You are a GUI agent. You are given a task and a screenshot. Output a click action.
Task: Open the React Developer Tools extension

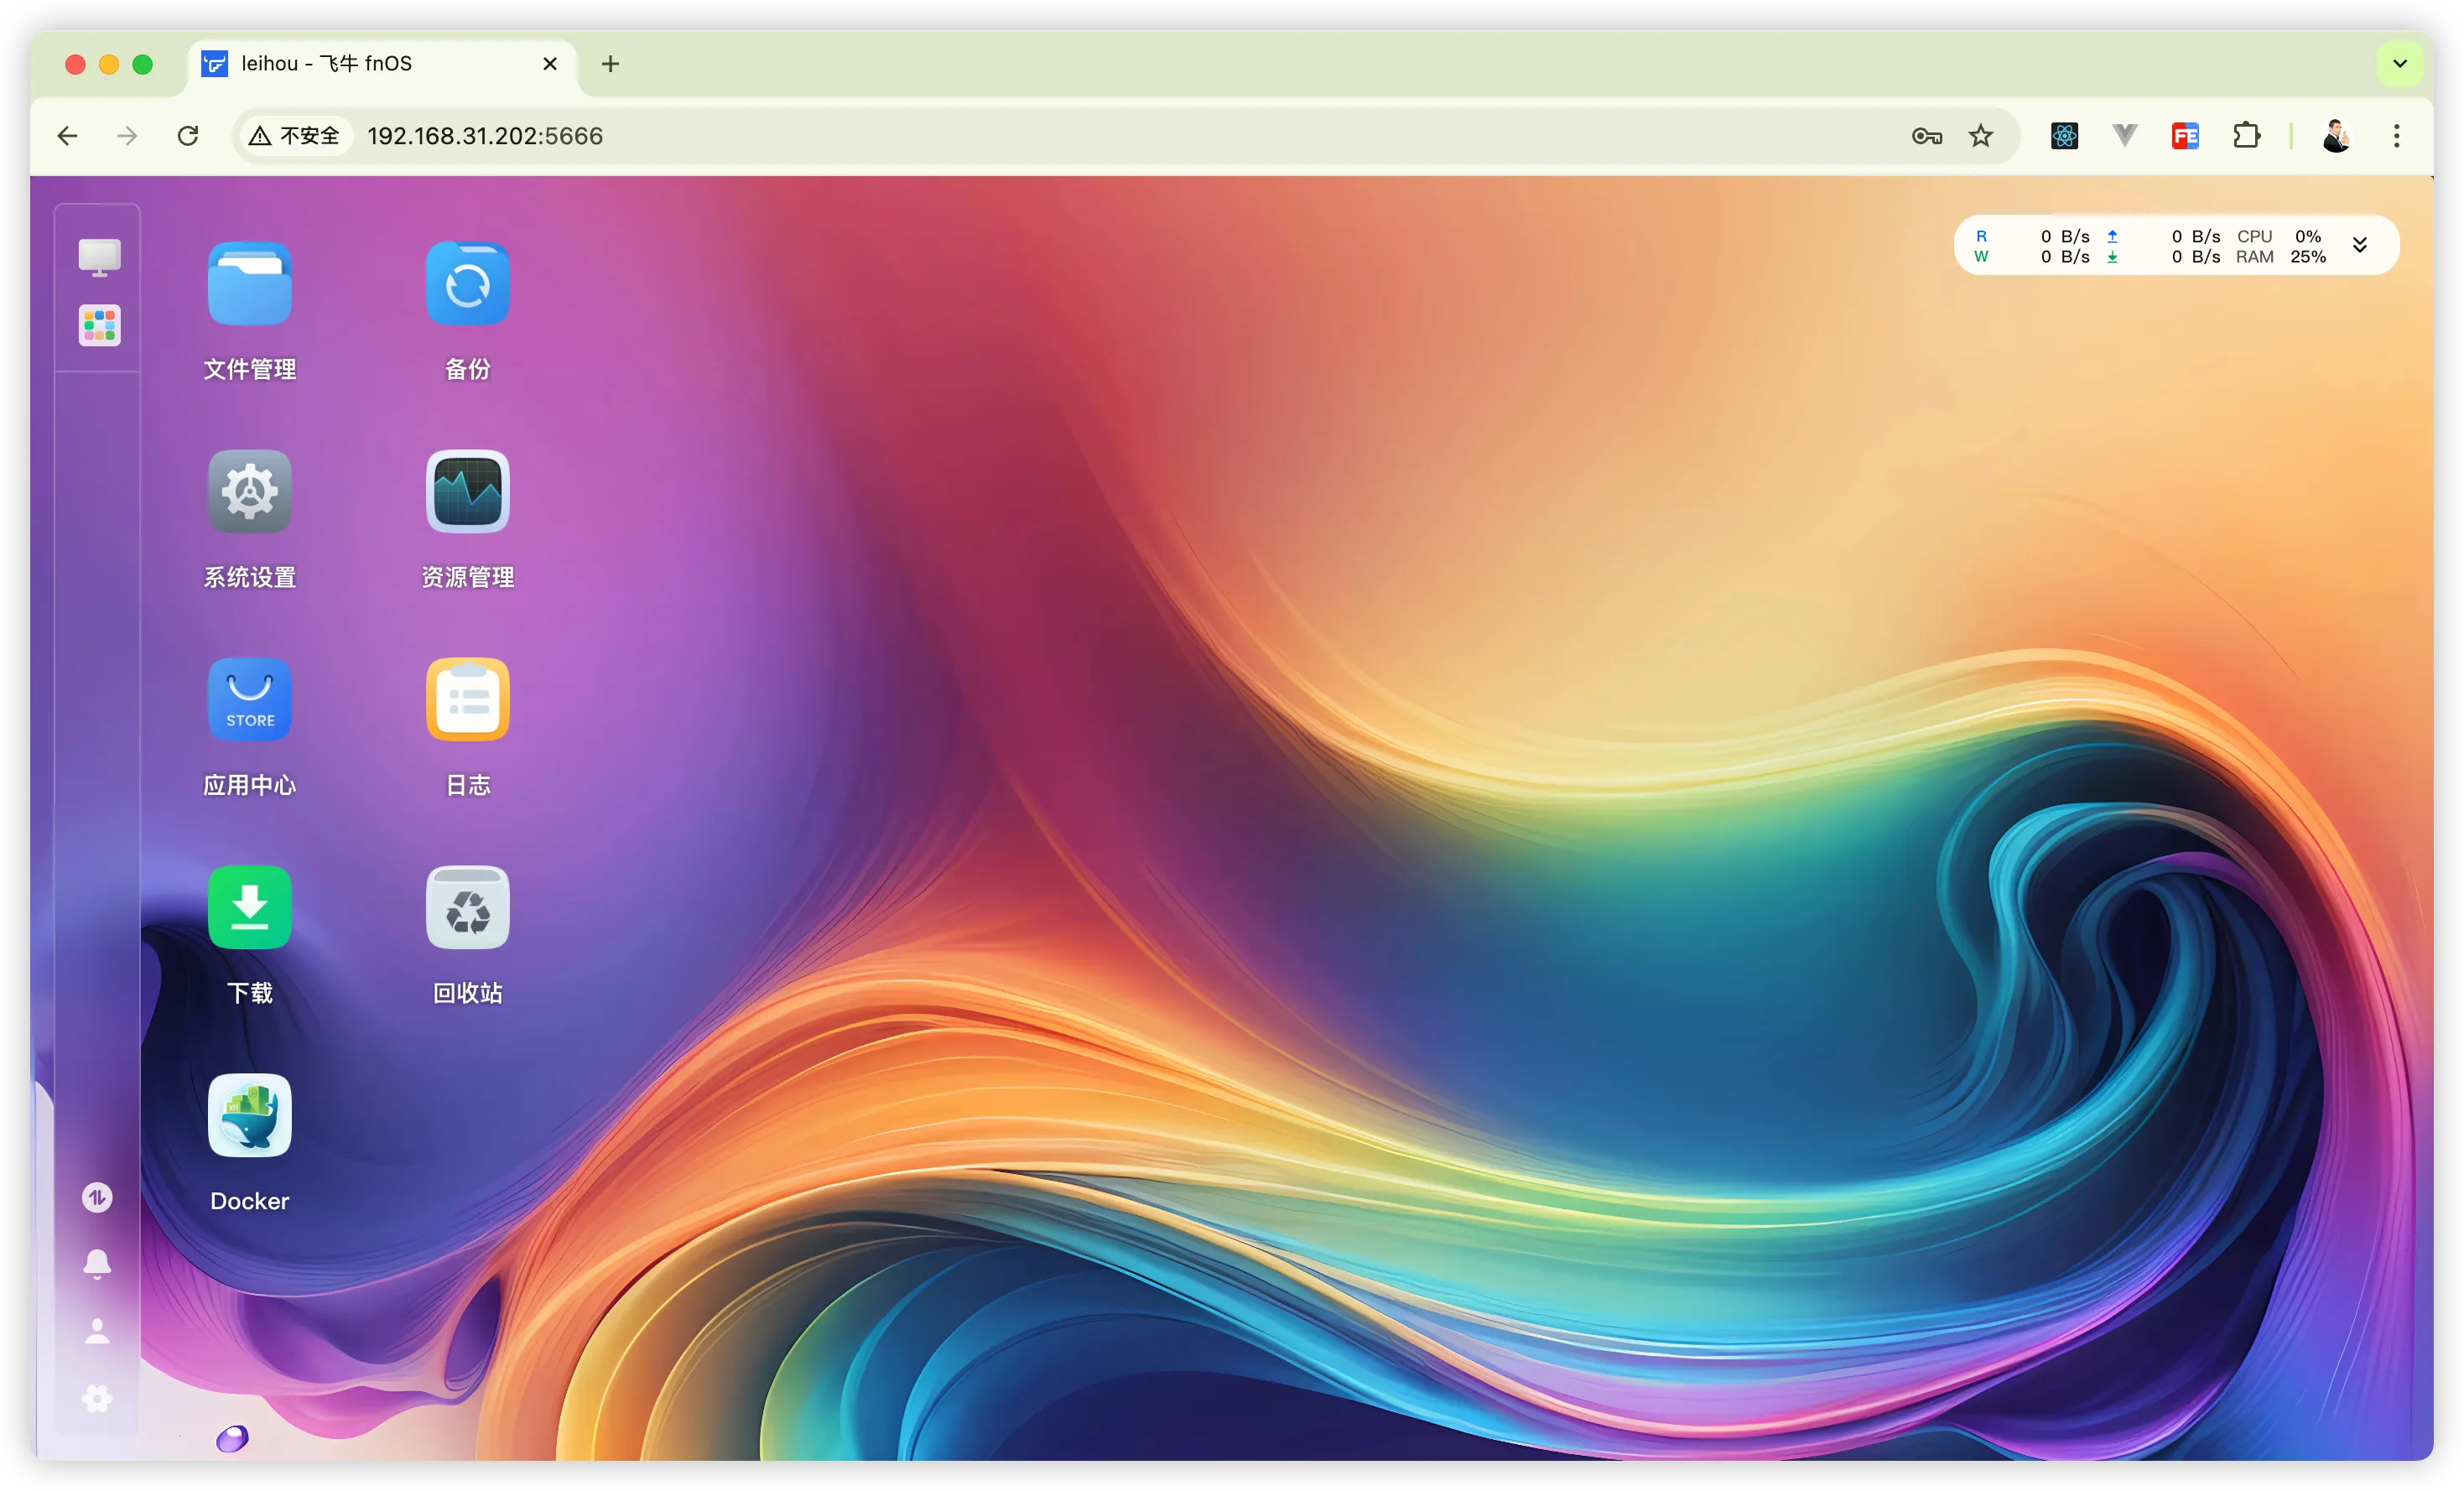[2064, 136]
